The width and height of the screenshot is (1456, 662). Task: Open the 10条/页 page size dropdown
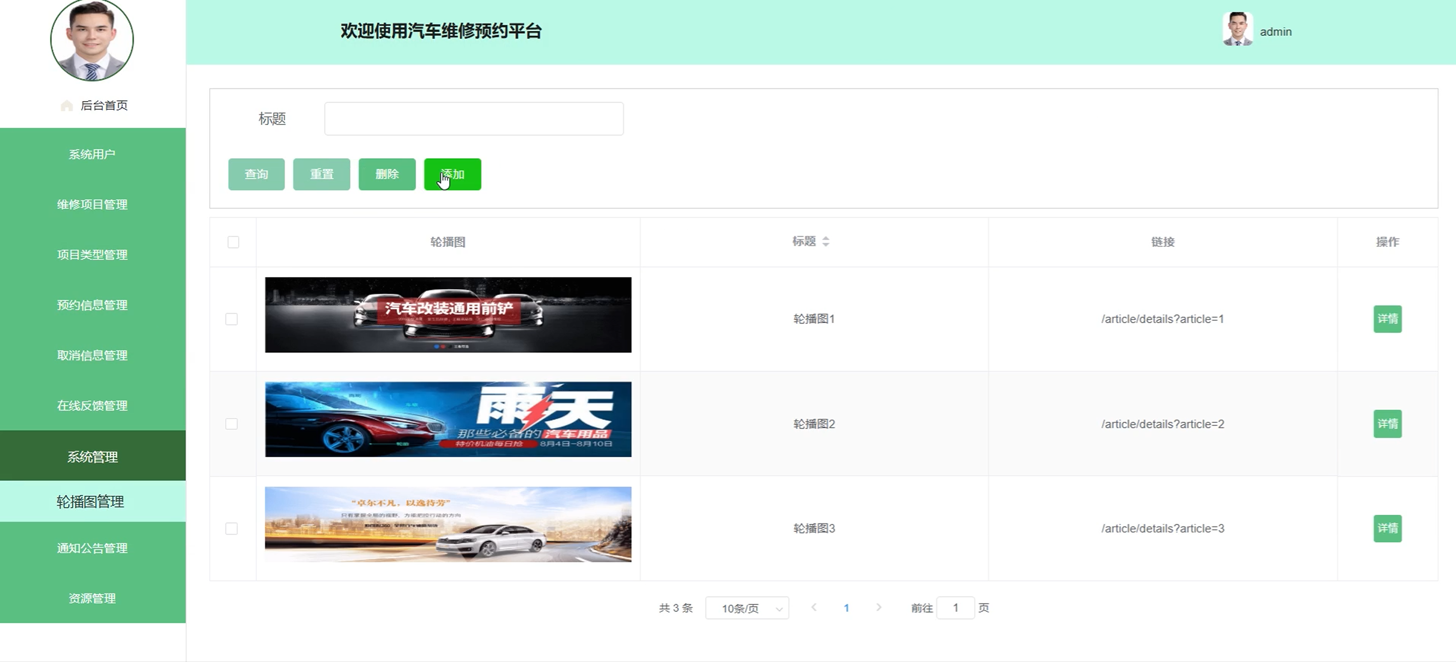746,608
